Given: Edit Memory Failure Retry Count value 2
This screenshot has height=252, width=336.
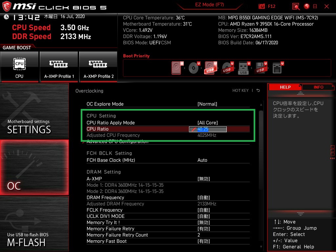Looking at the screenshot, I should tap(199, 235).
